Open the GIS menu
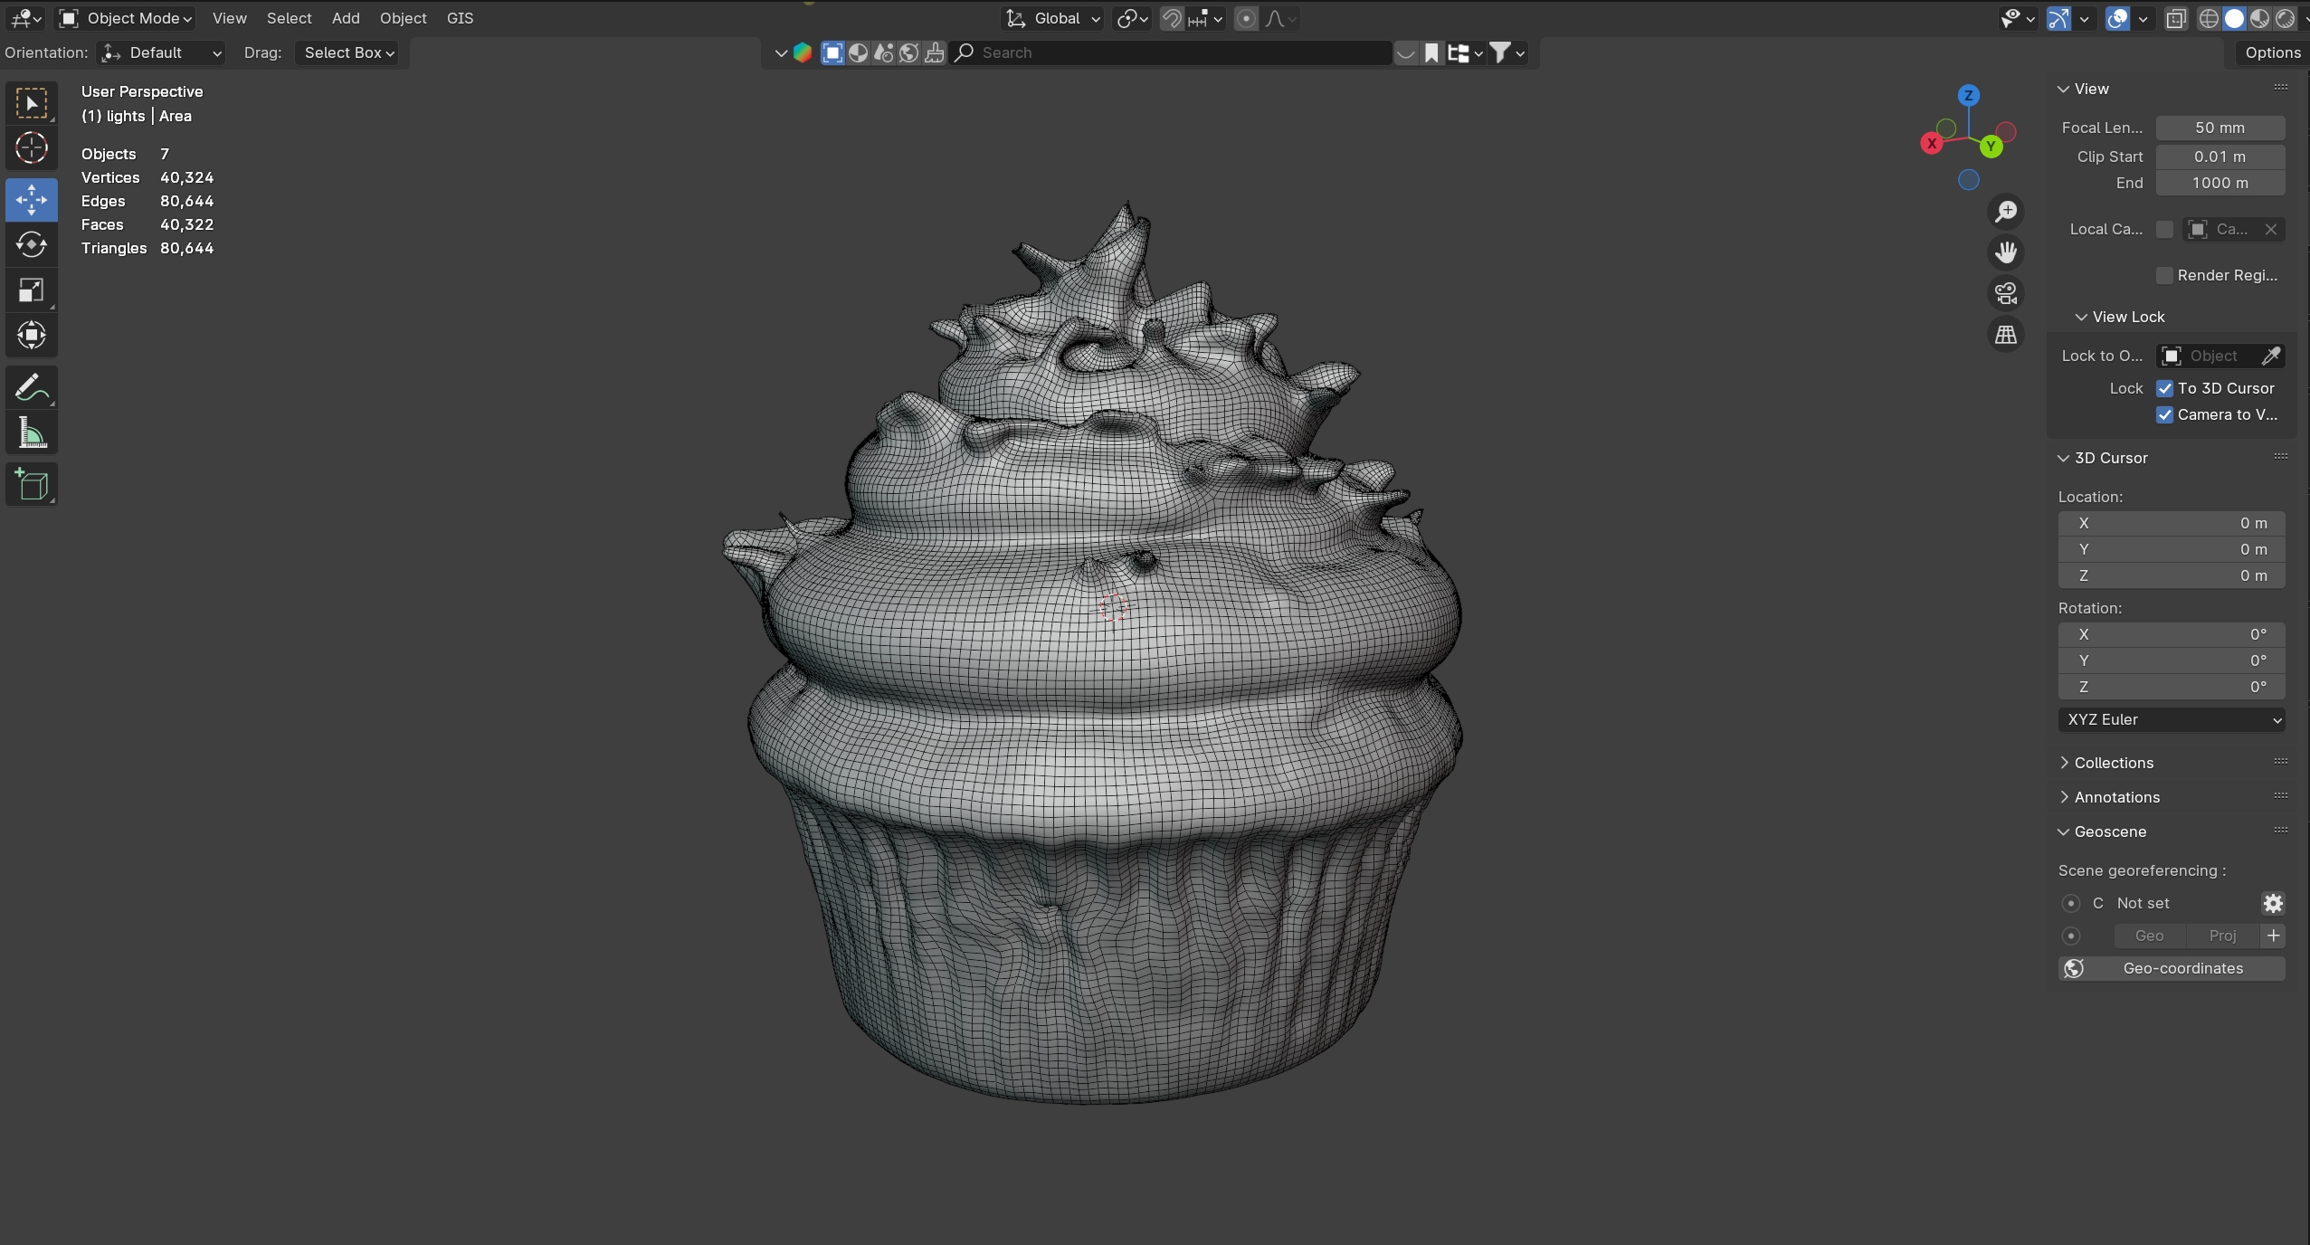The image size is (2310, 1245). pyautogui.click(x=460, y=18)
